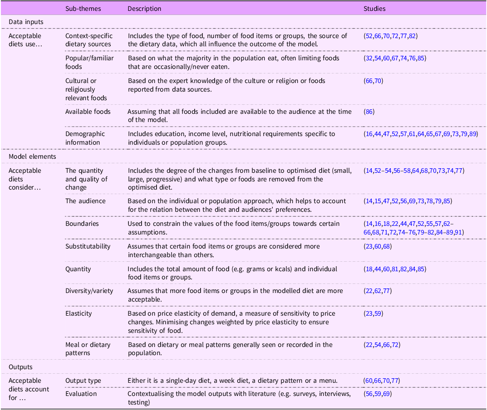Open citation 72 in Meal or dietary patterns row
487x410 pixels.
[395, 345]
